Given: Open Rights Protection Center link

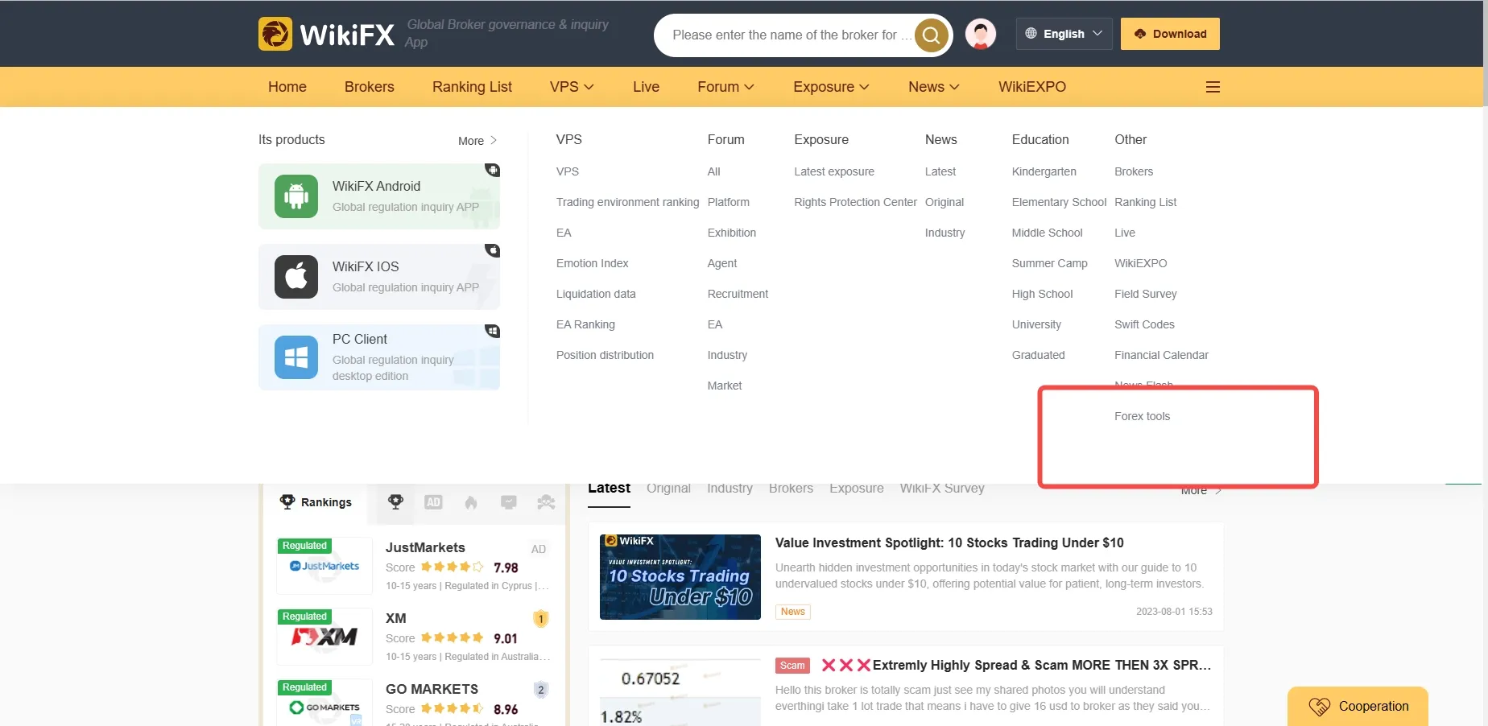Looking at the screenshot, I should [855, 202].
